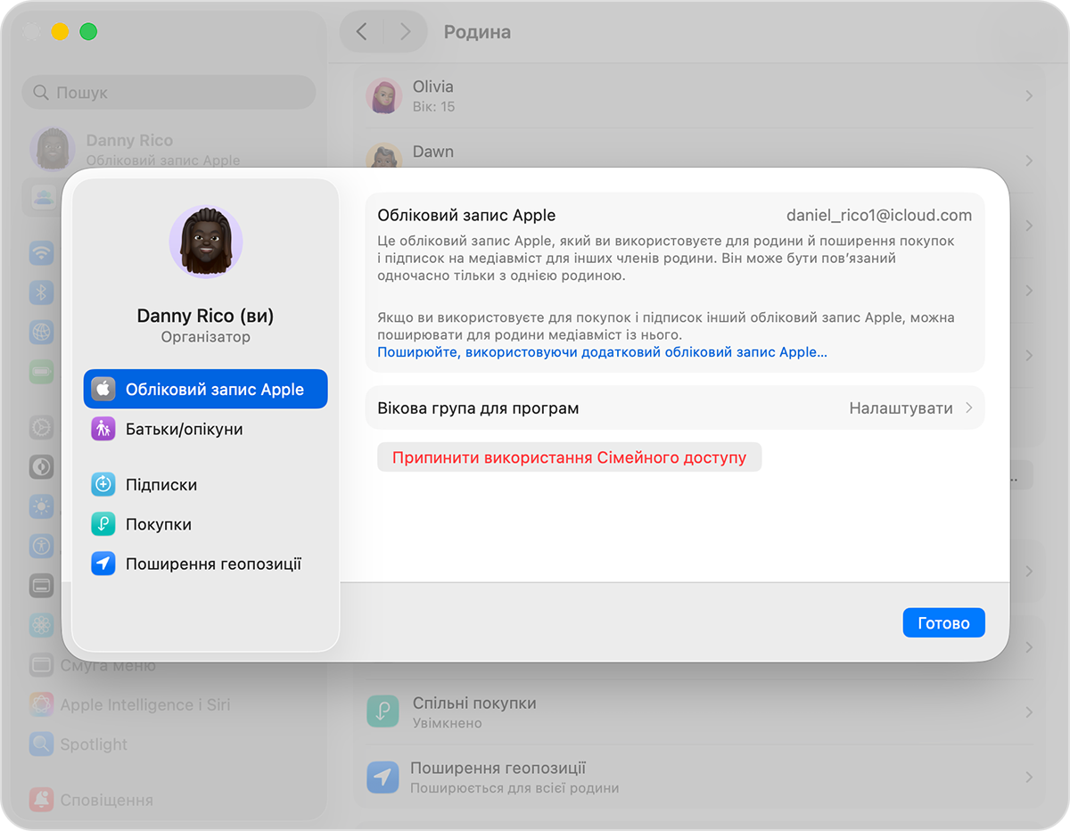Select Обліковий запис Apple sidebar item
This screenshot has height=831, width=1070.
click(205, 390)
